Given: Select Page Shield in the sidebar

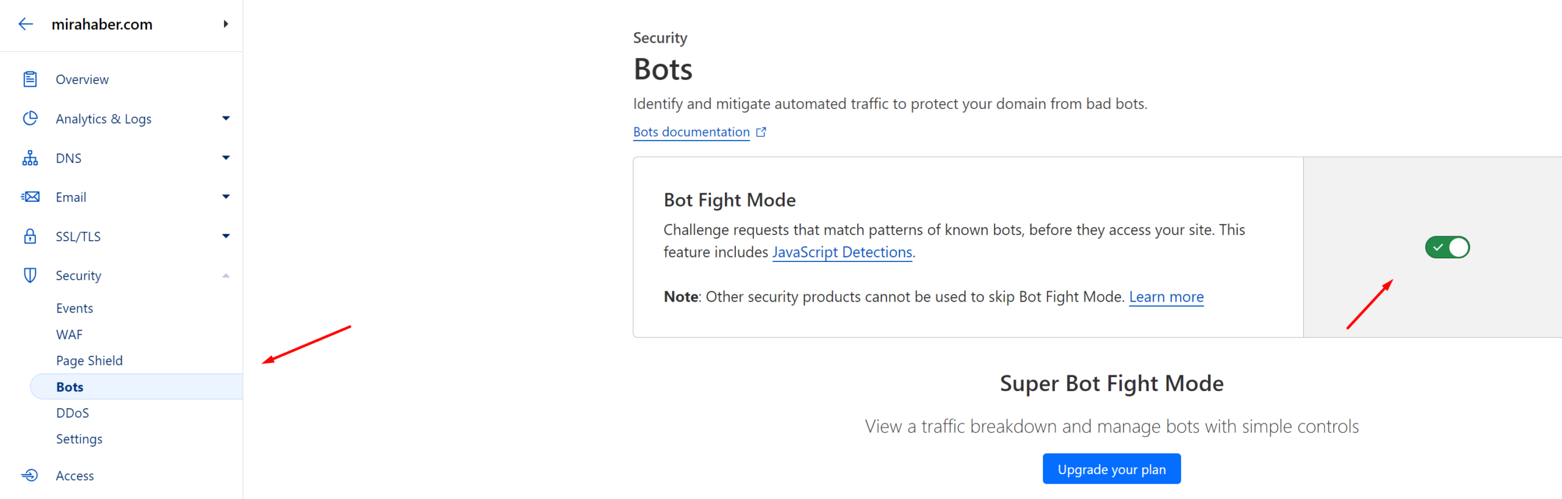Looking at the screenshot, I should tap(89, 361).
